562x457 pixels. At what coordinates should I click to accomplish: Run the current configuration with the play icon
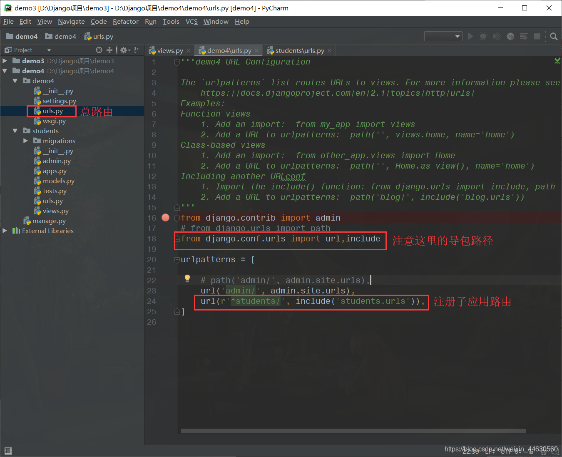[470, 36]
